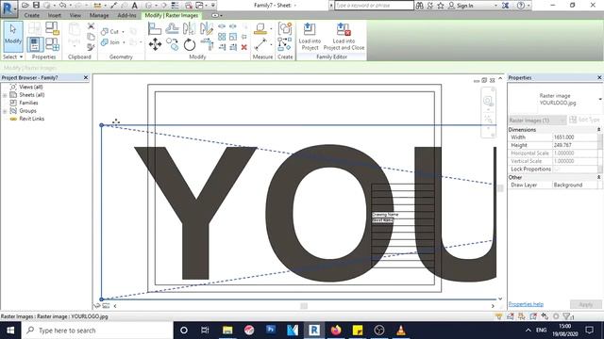The image size is (604, 339).
Task: Open VLC media player from the taskbar
Action: coord(401,331)
